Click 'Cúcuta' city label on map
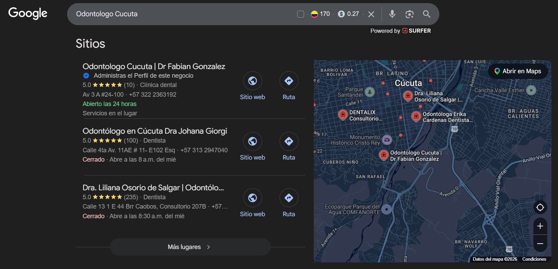 tap(408, 83)
